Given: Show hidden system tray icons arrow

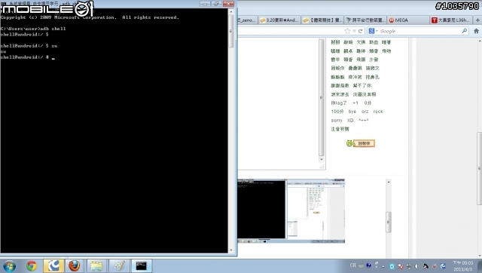Looking at the screenshot, I should pos(383,266).
